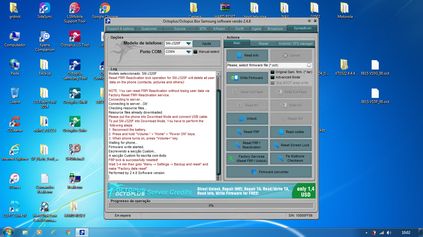The height and width of the screenshot is (237, 423).
Task: Enable Original Sam. firm. (*.tar) option
Action: click(x=273, y=72)
